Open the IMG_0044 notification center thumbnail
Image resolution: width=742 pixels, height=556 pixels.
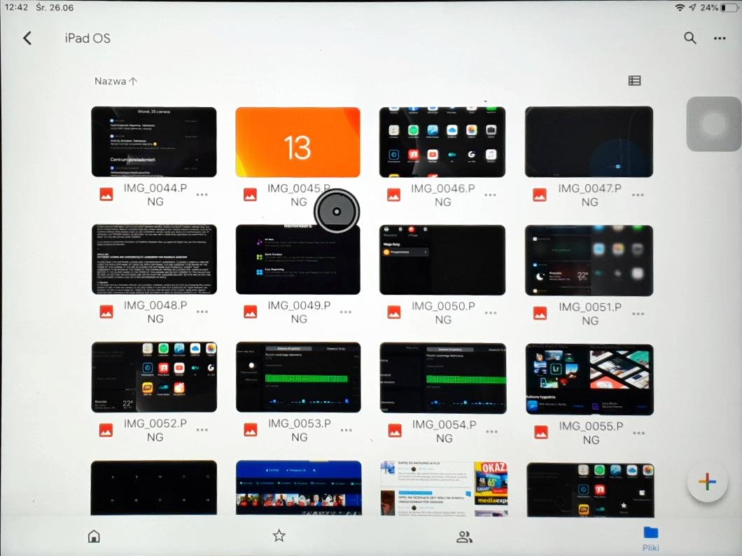click(154, 142)
